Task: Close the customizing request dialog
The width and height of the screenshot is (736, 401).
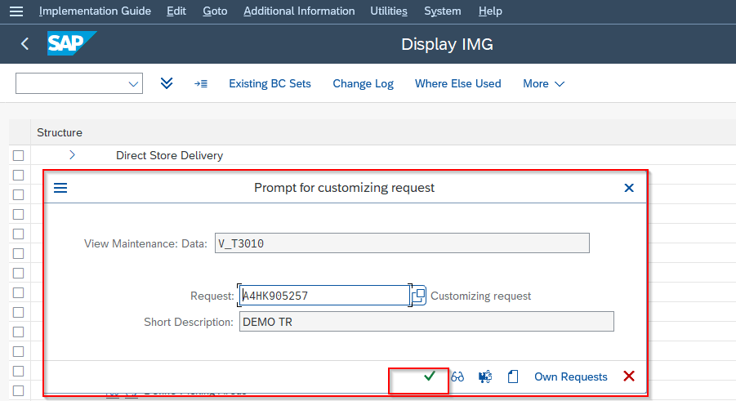Action: point(629,188)
